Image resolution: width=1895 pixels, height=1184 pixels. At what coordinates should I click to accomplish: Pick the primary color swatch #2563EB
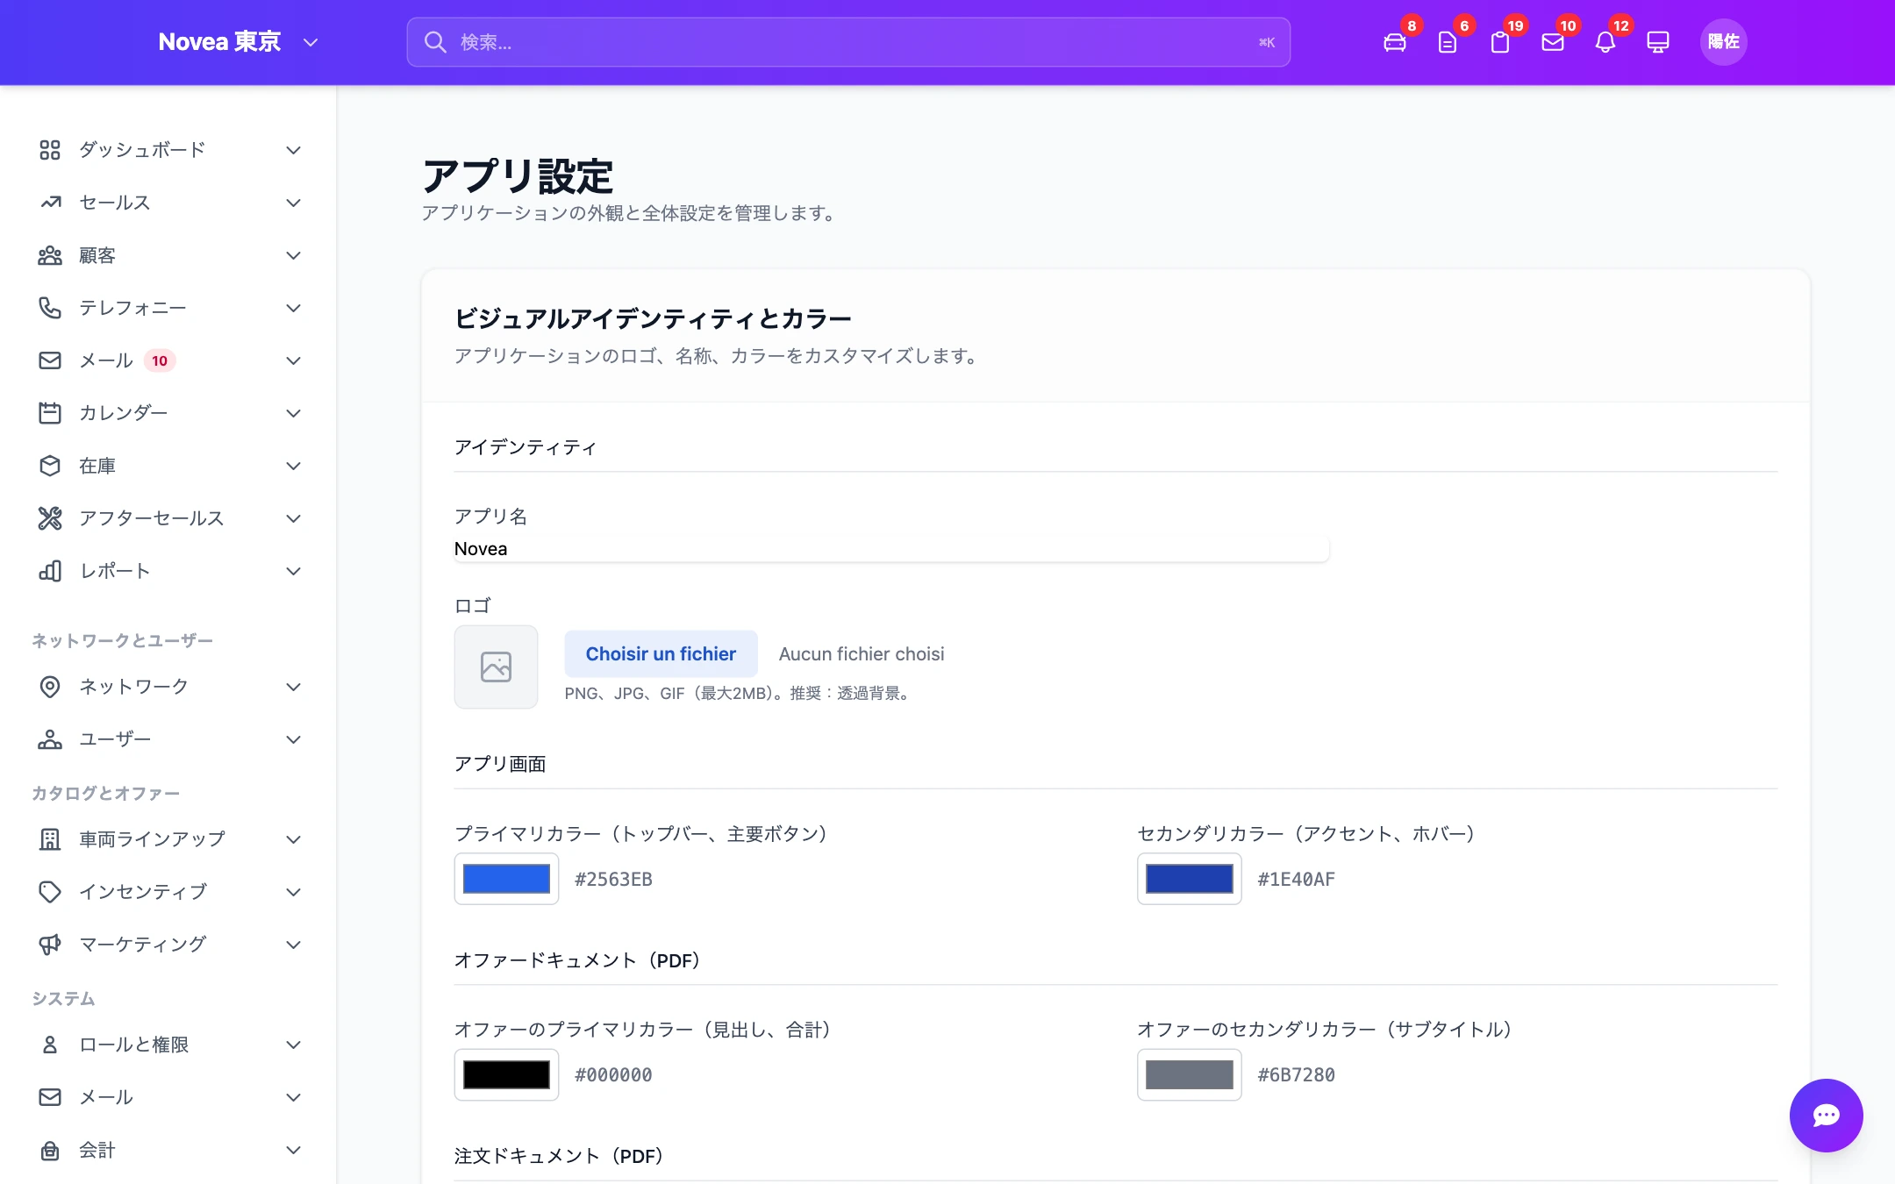point(506,879)
